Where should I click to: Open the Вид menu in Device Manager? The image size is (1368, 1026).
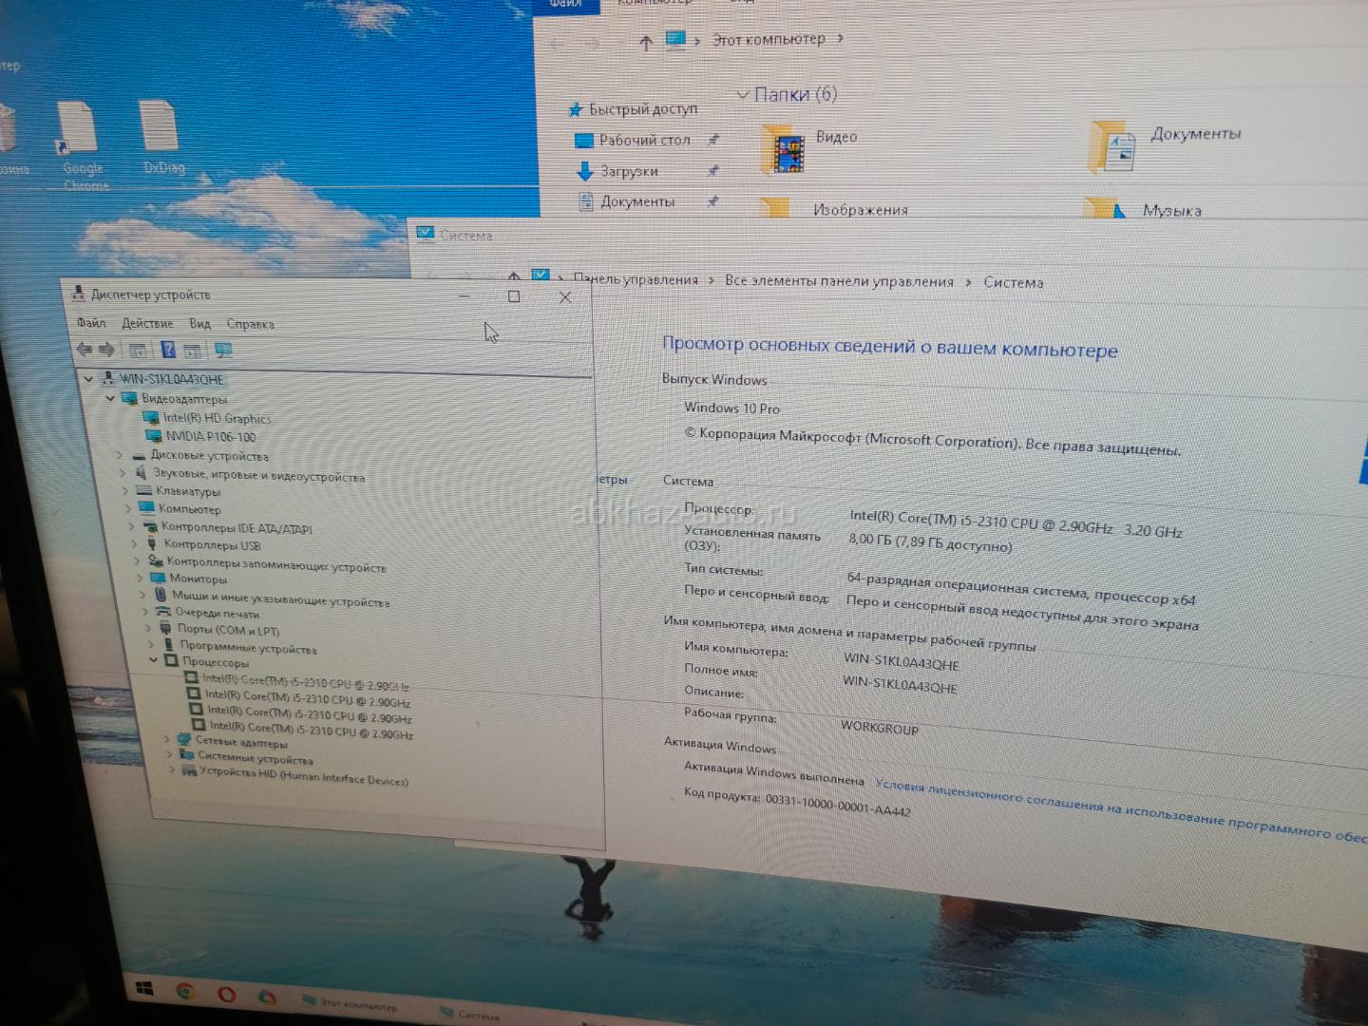(199, 323)
